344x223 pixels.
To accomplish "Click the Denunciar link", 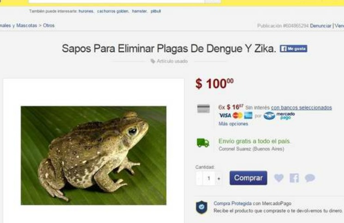I will point(320,26).
